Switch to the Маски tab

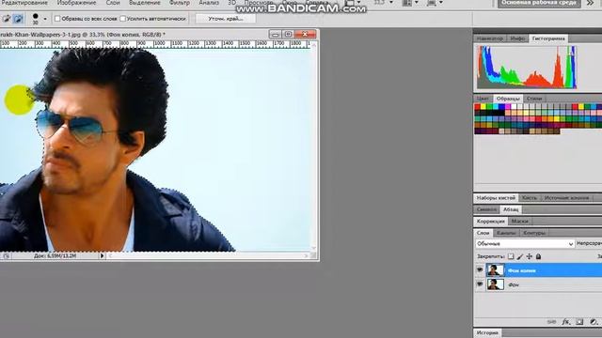pyautogui.click(x=519, y=222)
